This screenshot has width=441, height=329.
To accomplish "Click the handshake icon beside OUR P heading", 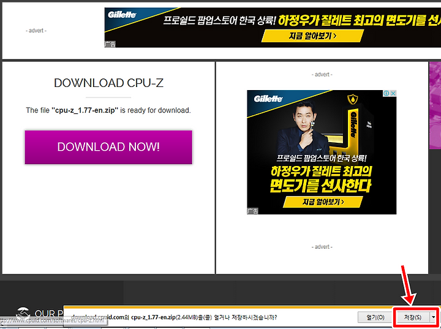I will [x=23, y=313].
